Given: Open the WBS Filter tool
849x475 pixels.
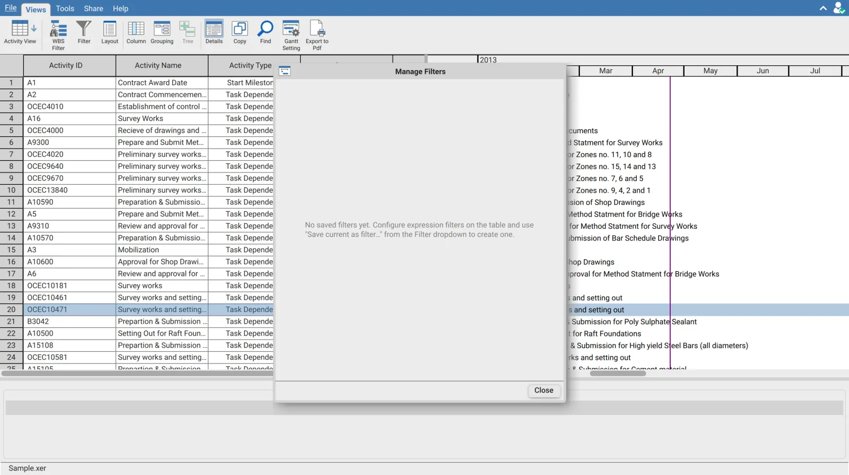Looking at the screenshot, I should (58, 35).
